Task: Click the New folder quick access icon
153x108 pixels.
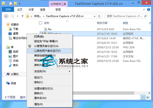Action: point(16,4)
